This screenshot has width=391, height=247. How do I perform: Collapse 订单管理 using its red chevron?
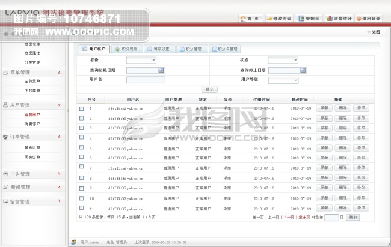[60, 137]
